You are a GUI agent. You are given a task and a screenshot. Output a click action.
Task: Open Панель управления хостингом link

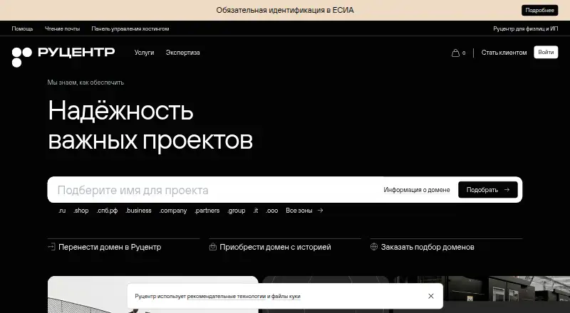[x=130, y=28]
